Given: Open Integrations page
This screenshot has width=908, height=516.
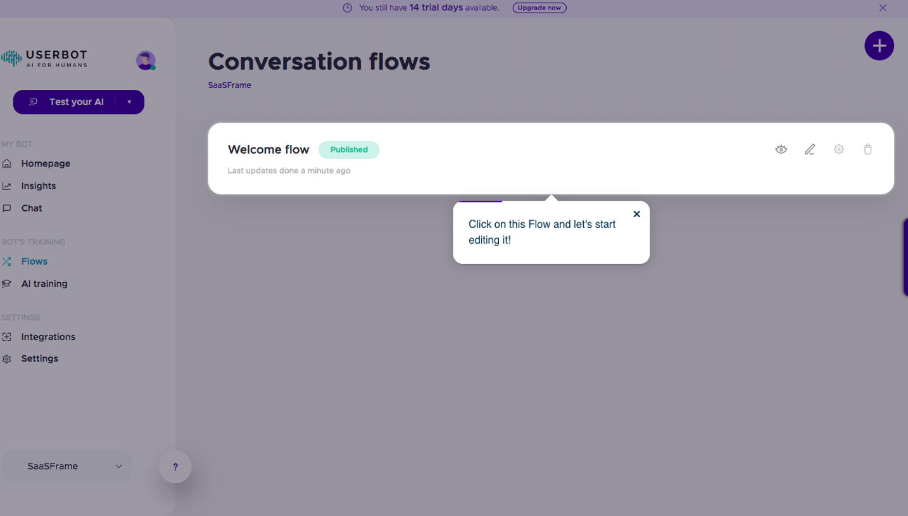Looking at the screenshot, I should click(48, 337).
